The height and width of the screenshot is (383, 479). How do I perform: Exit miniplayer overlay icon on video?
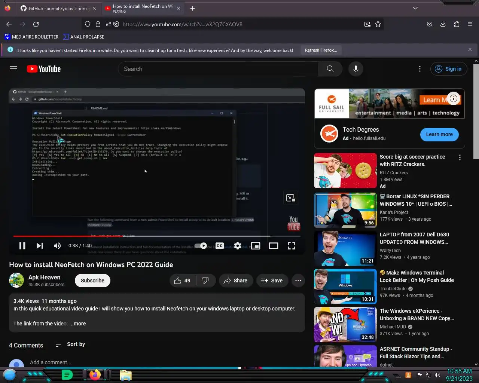pyautogui.click(x=291, y=198)
